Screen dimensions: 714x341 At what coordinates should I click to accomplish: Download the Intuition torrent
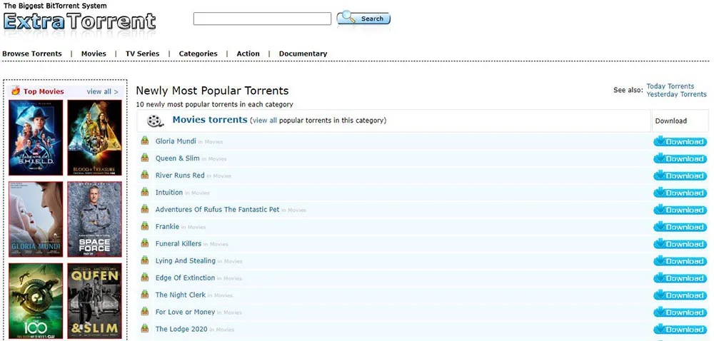pyautogui.click(x=680, y=193)
